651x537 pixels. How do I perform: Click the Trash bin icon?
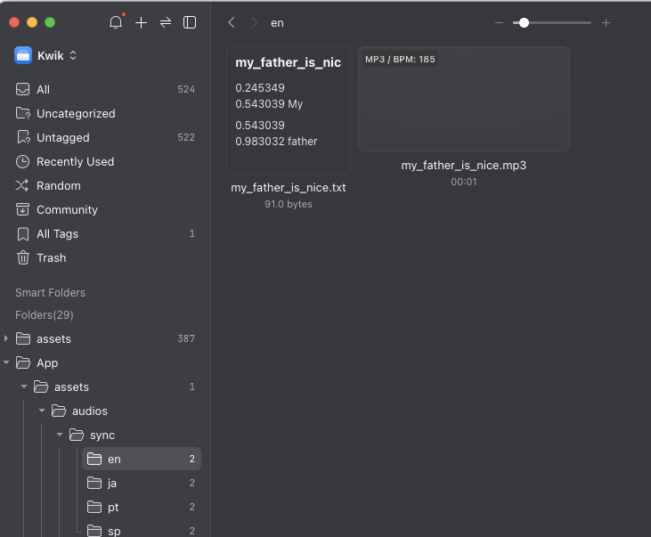pyautogui.click(x=23, y=258)
